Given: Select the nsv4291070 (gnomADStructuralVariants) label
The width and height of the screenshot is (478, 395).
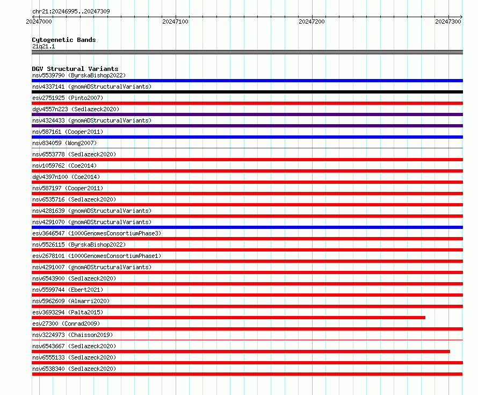Looking at the screenshot, I should point(92,222).
